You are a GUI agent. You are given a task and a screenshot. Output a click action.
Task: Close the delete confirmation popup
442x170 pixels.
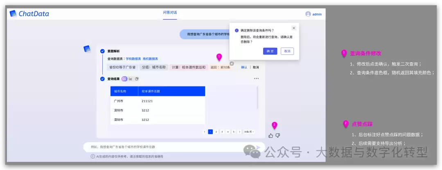[294, 28]
